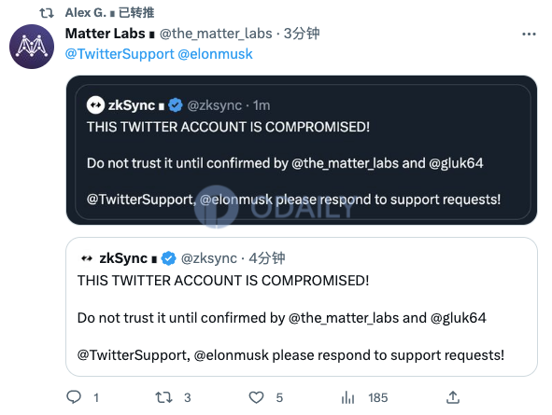The image size is (552, 415).
Task: Share the tweet via upload arrow icon
Action: coord(453,397)
